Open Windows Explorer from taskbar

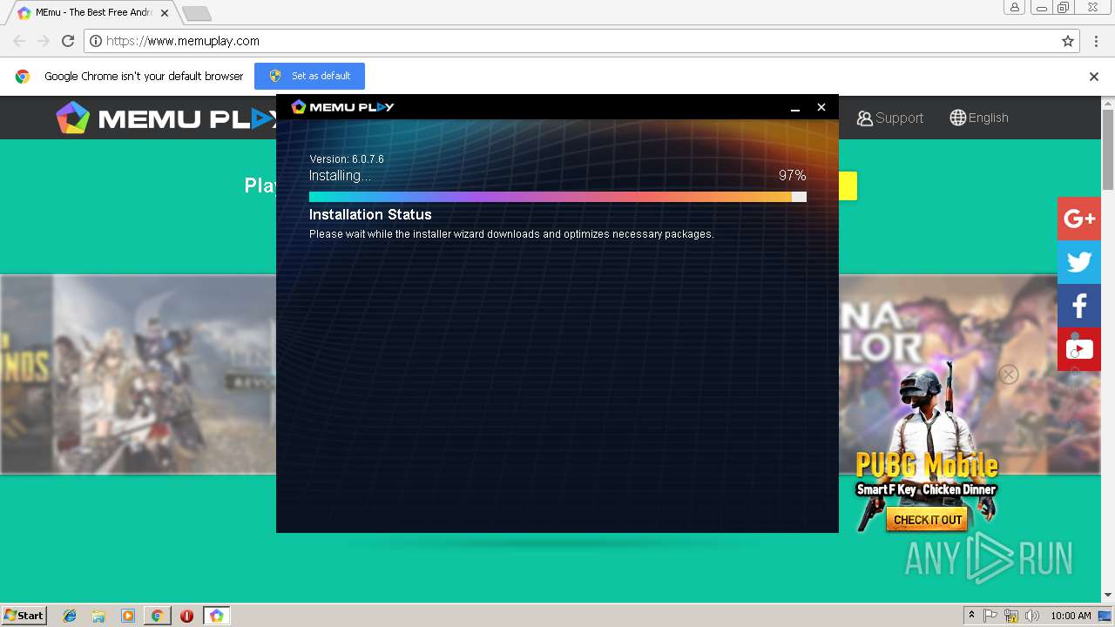click(98, 616)
